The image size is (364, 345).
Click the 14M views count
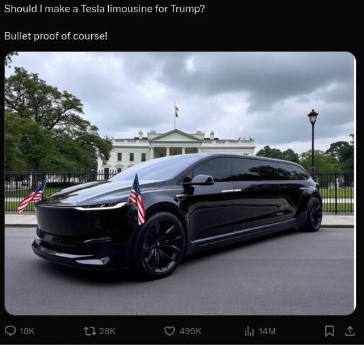tap(267, 331)
